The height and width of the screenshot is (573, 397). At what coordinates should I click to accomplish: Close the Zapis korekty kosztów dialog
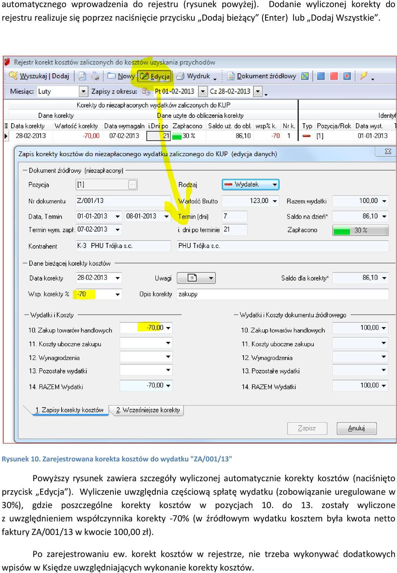[x=388, y=152]
